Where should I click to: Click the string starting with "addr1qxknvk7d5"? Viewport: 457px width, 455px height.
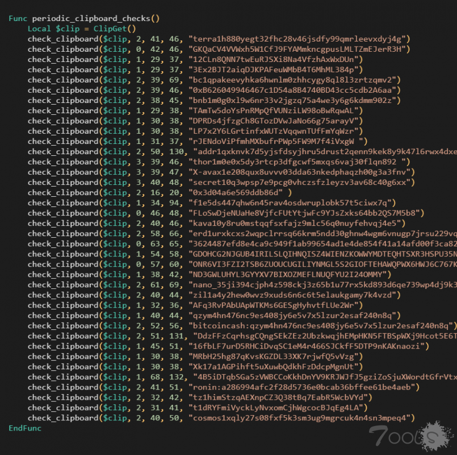325,151
